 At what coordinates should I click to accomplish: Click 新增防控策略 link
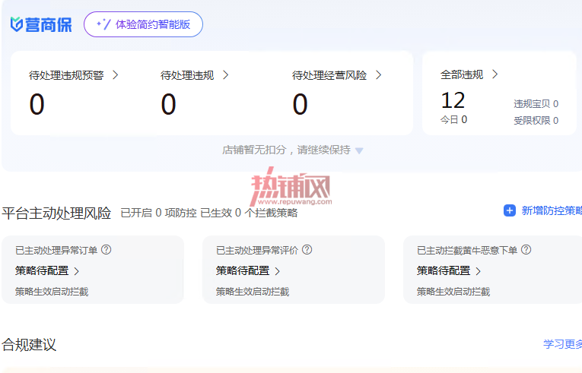tap(552, 210)
